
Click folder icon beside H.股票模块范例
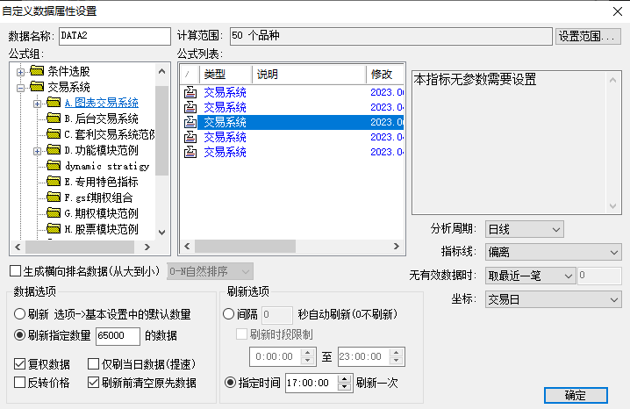point(54,229)
